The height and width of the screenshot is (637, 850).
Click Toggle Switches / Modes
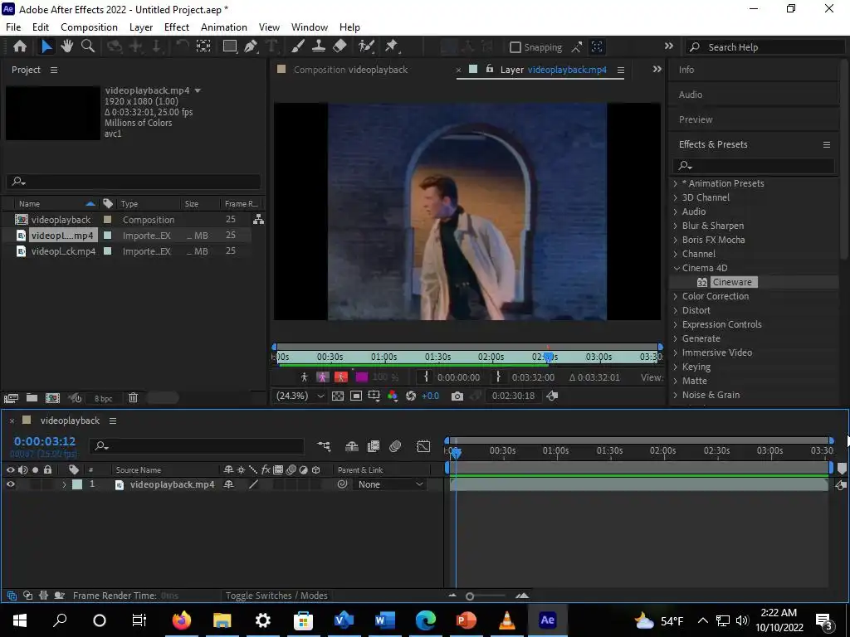276,596
